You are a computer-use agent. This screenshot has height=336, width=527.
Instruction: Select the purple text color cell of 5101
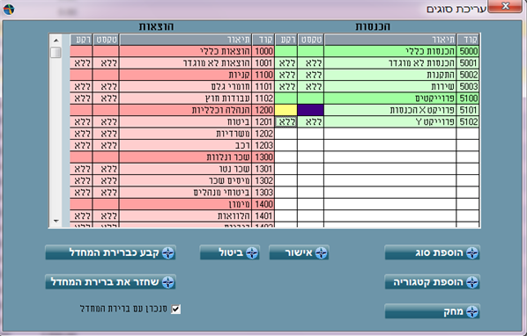click(311, 110)
